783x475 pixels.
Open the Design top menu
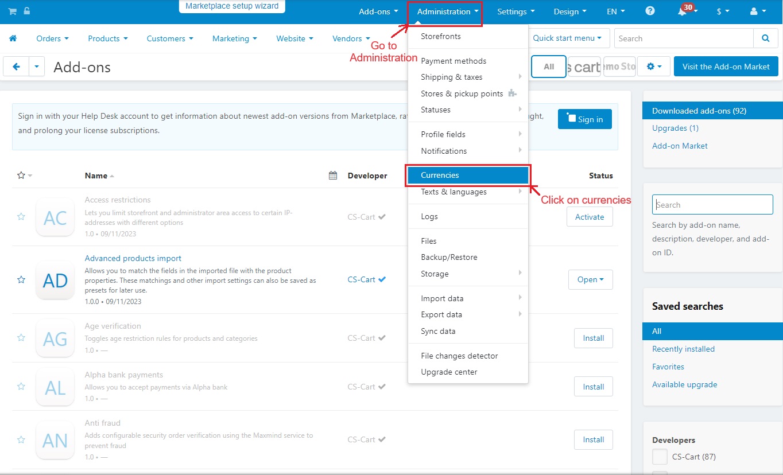(570, 11)
